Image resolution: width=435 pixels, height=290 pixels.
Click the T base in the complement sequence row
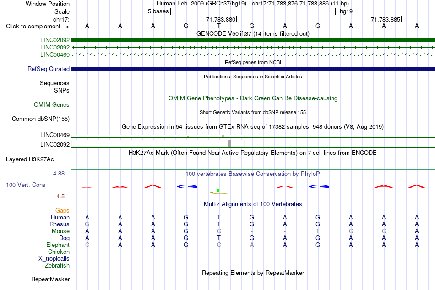point(219,26)
